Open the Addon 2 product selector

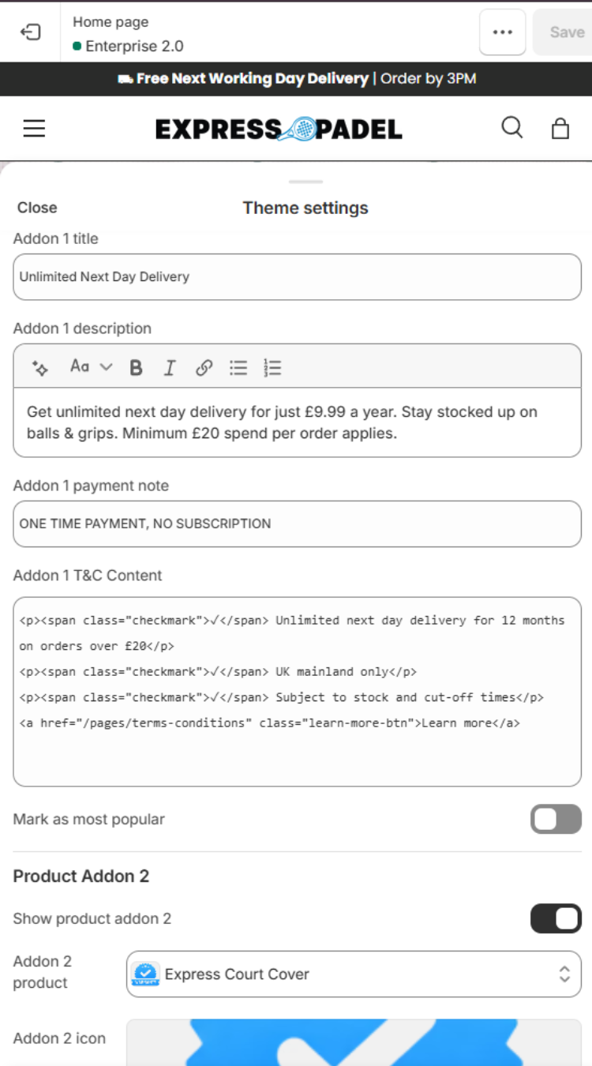(x=354, y=974)
